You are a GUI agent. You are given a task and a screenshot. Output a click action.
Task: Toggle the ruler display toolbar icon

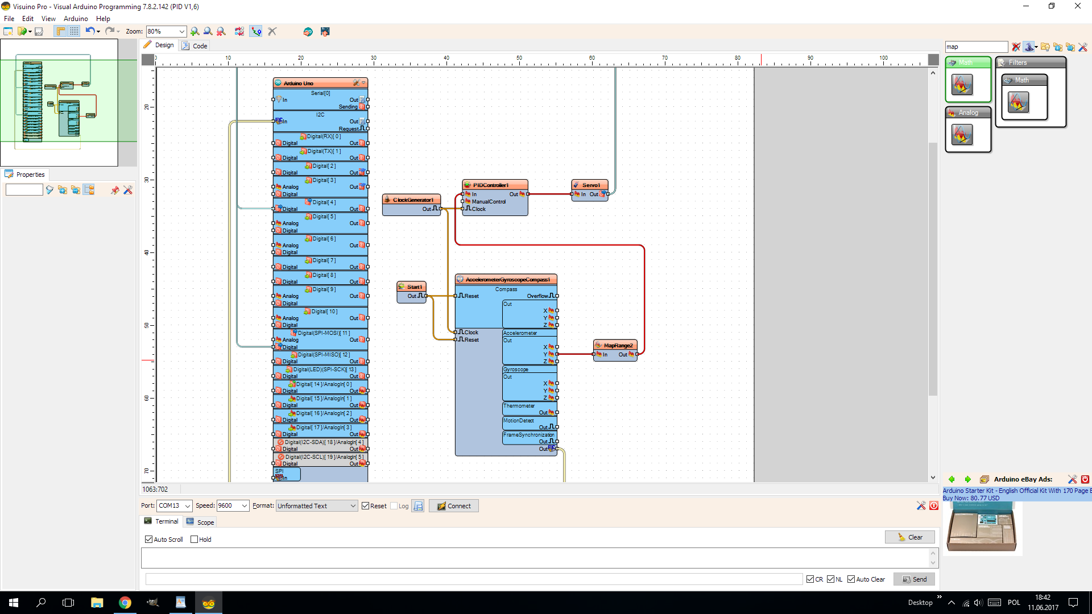pos(60,31)
